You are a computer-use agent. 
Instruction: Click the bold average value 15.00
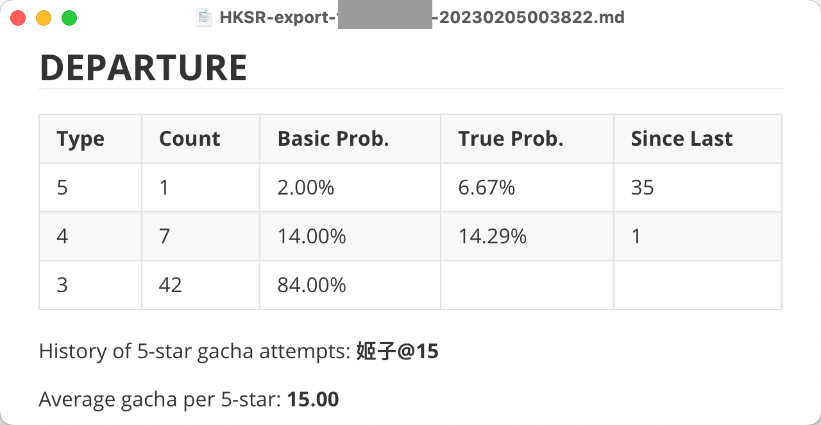tap(313, 399)
